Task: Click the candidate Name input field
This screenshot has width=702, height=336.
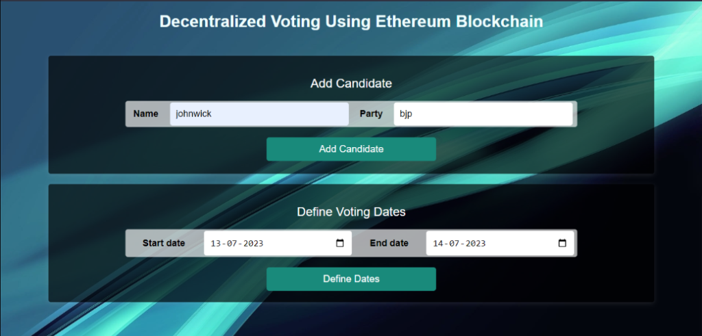Action: (259, 114)
